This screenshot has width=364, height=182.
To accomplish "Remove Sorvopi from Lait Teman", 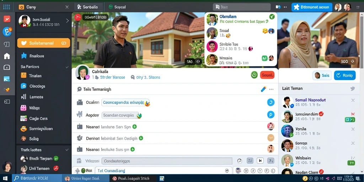I will (x=353, y=144).
